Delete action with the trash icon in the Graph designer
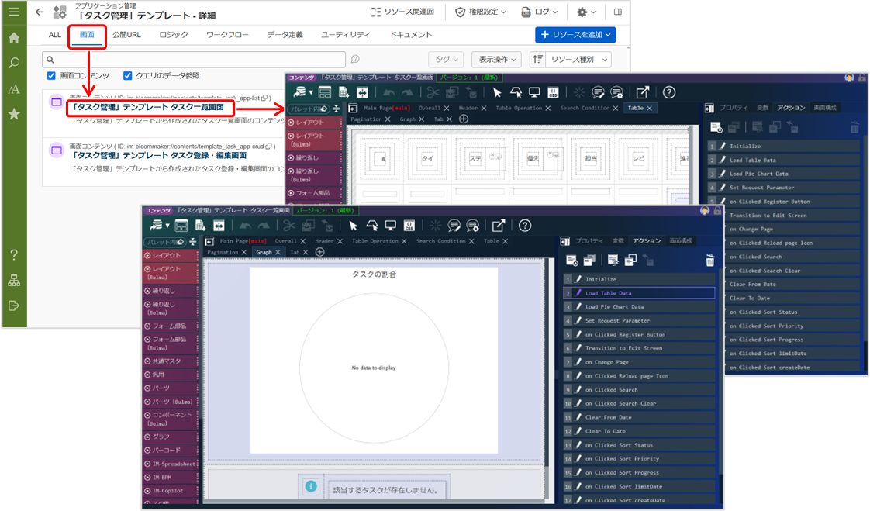Screen dimensions: 870x511 [x=709, y=260]
